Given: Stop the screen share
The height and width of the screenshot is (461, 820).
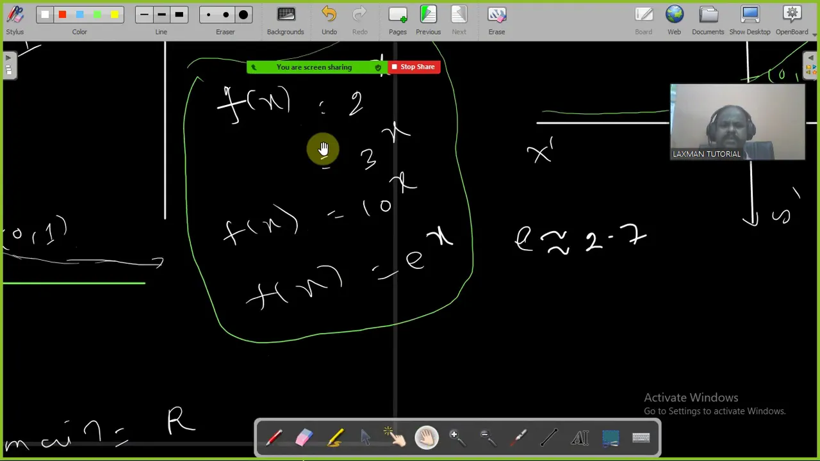Looking at the screenshot, I should point(414,67).
